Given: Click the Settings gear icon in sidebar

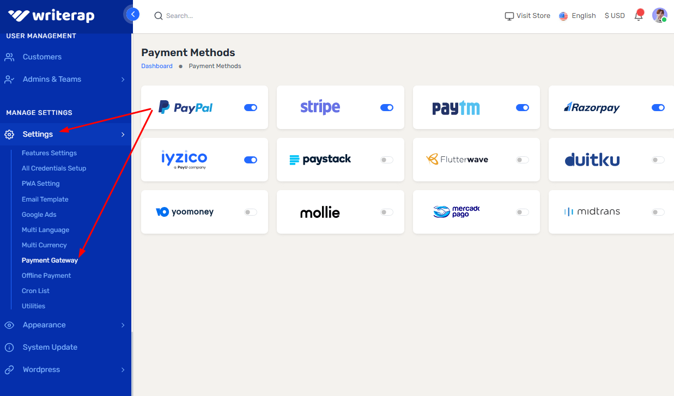Looking at the screenshot, I should pos(9,134).
